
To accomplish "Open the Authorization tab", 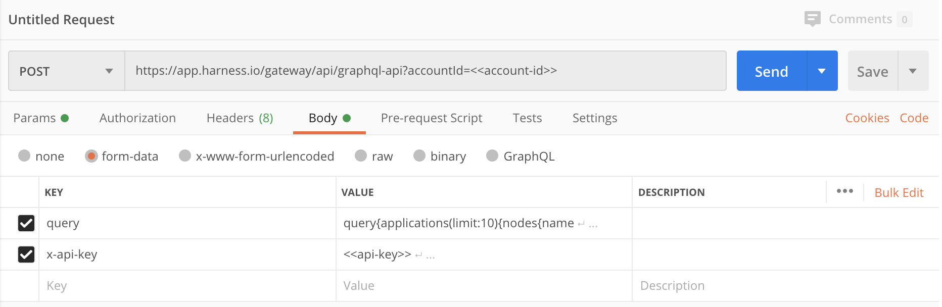I will [x=137, y=118].
